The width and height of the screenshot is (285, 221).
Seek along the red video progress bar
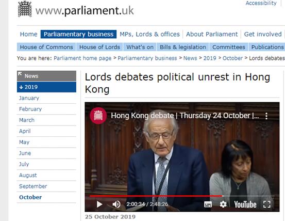[156, 196]
